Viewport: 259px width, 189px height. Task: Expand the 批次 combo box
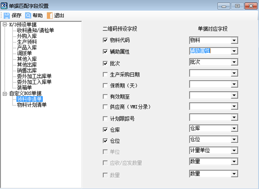click(234, 62)
